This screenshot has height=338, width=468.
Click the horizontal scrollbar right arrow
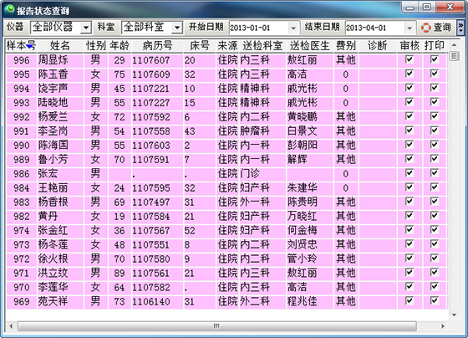(x=443, y=326)
